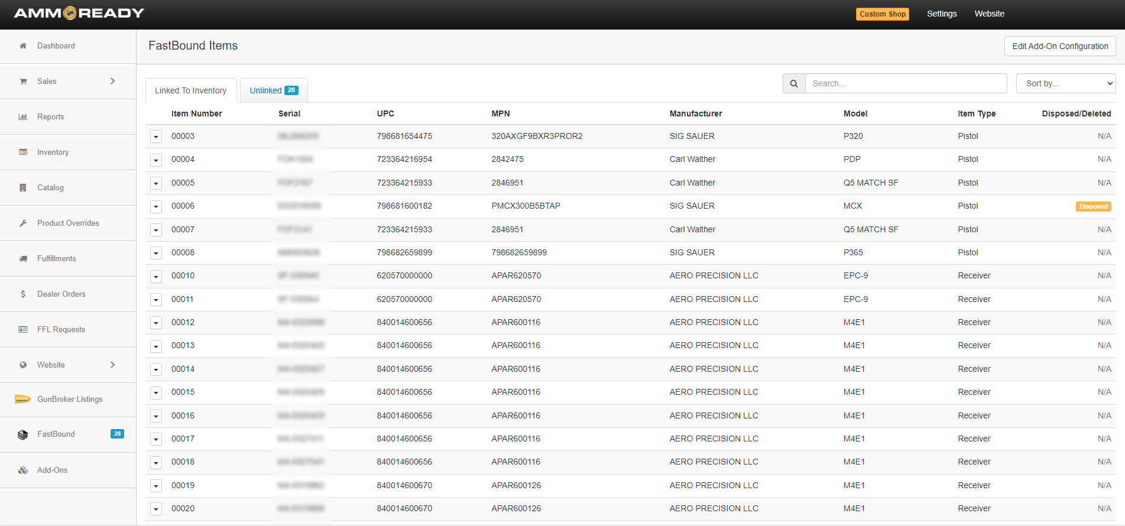Expand the Website submenu chevron in sidebar

113,365
